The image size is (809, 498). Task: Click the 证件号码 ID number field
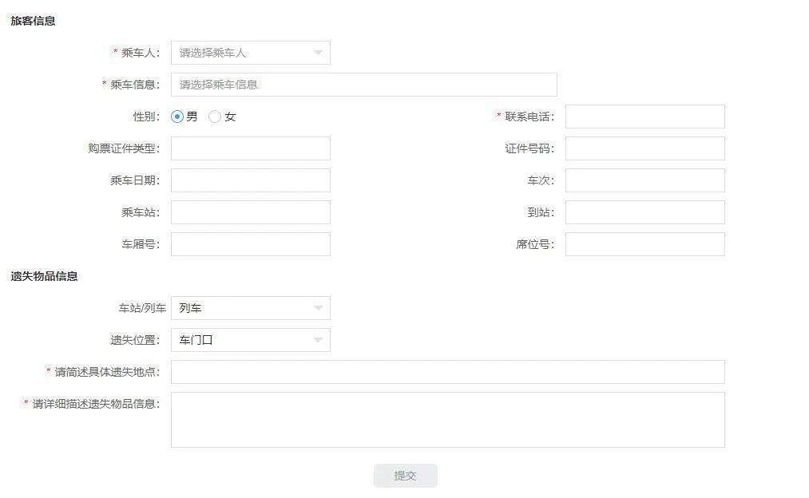(644, 148)
